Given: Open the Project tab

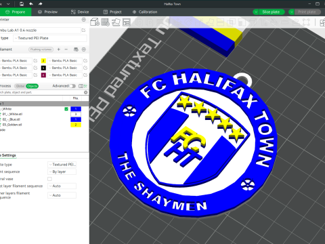Looking at the screenshot, I should click(112, 12).
